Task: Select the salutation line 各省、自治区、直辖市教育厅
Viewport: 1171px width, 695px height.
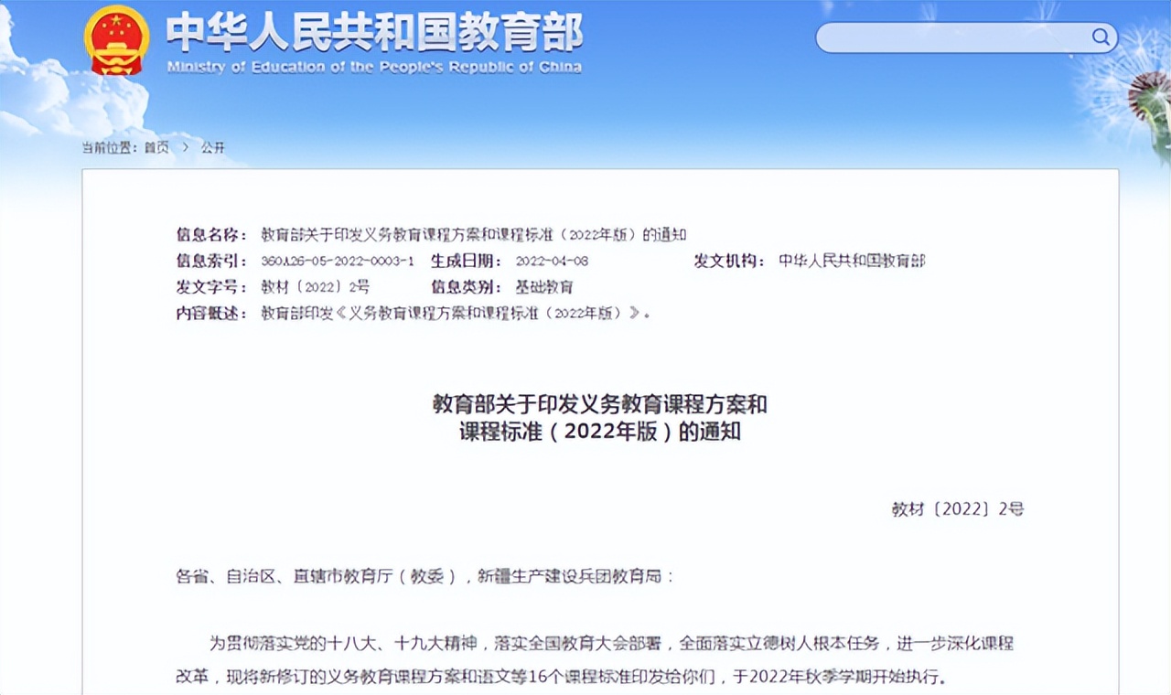Action: (x=424, y=576)
